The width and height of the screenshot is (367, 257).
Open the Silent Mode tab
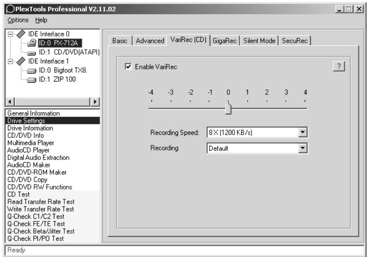pyautogui.click(x=259, y=41)
